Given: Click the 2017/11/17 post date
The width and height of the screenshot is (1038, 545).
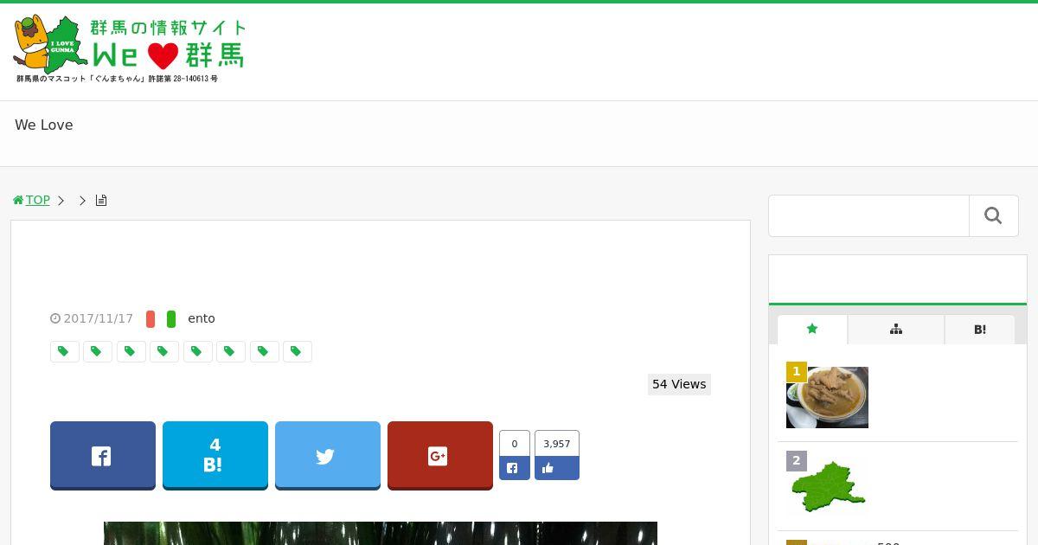Looking at the screenshot, I should (x=98, y=318).
